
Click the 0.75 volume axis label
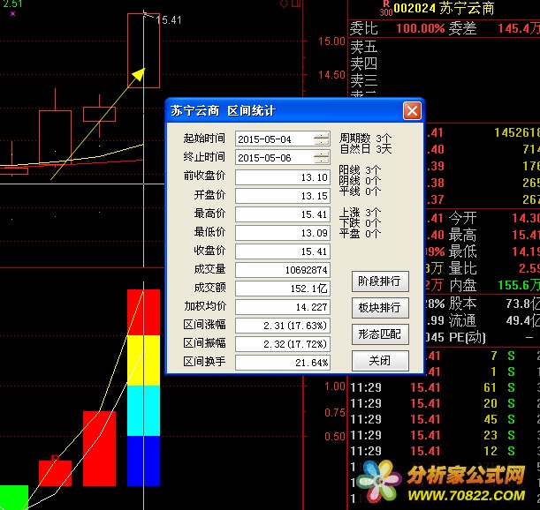point(334,412)
